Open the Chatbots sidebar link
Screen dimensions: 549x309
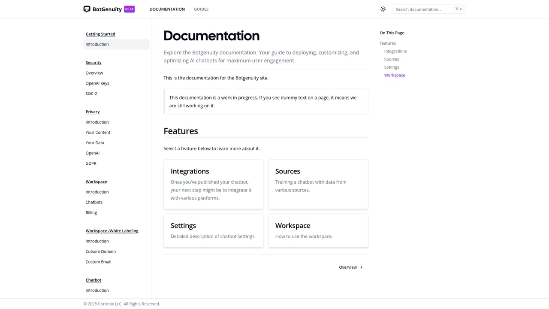pyautogui.click(x=94, y=203)
